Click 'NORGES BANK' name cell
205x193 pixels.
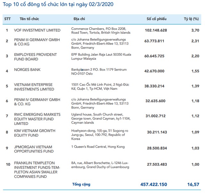click(27, 70)
